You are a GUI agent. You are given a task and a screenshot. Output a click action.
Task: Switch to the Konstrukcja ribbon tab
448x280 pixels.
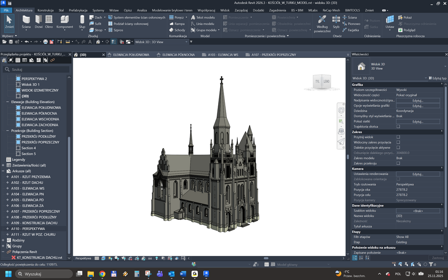(45, 10)
